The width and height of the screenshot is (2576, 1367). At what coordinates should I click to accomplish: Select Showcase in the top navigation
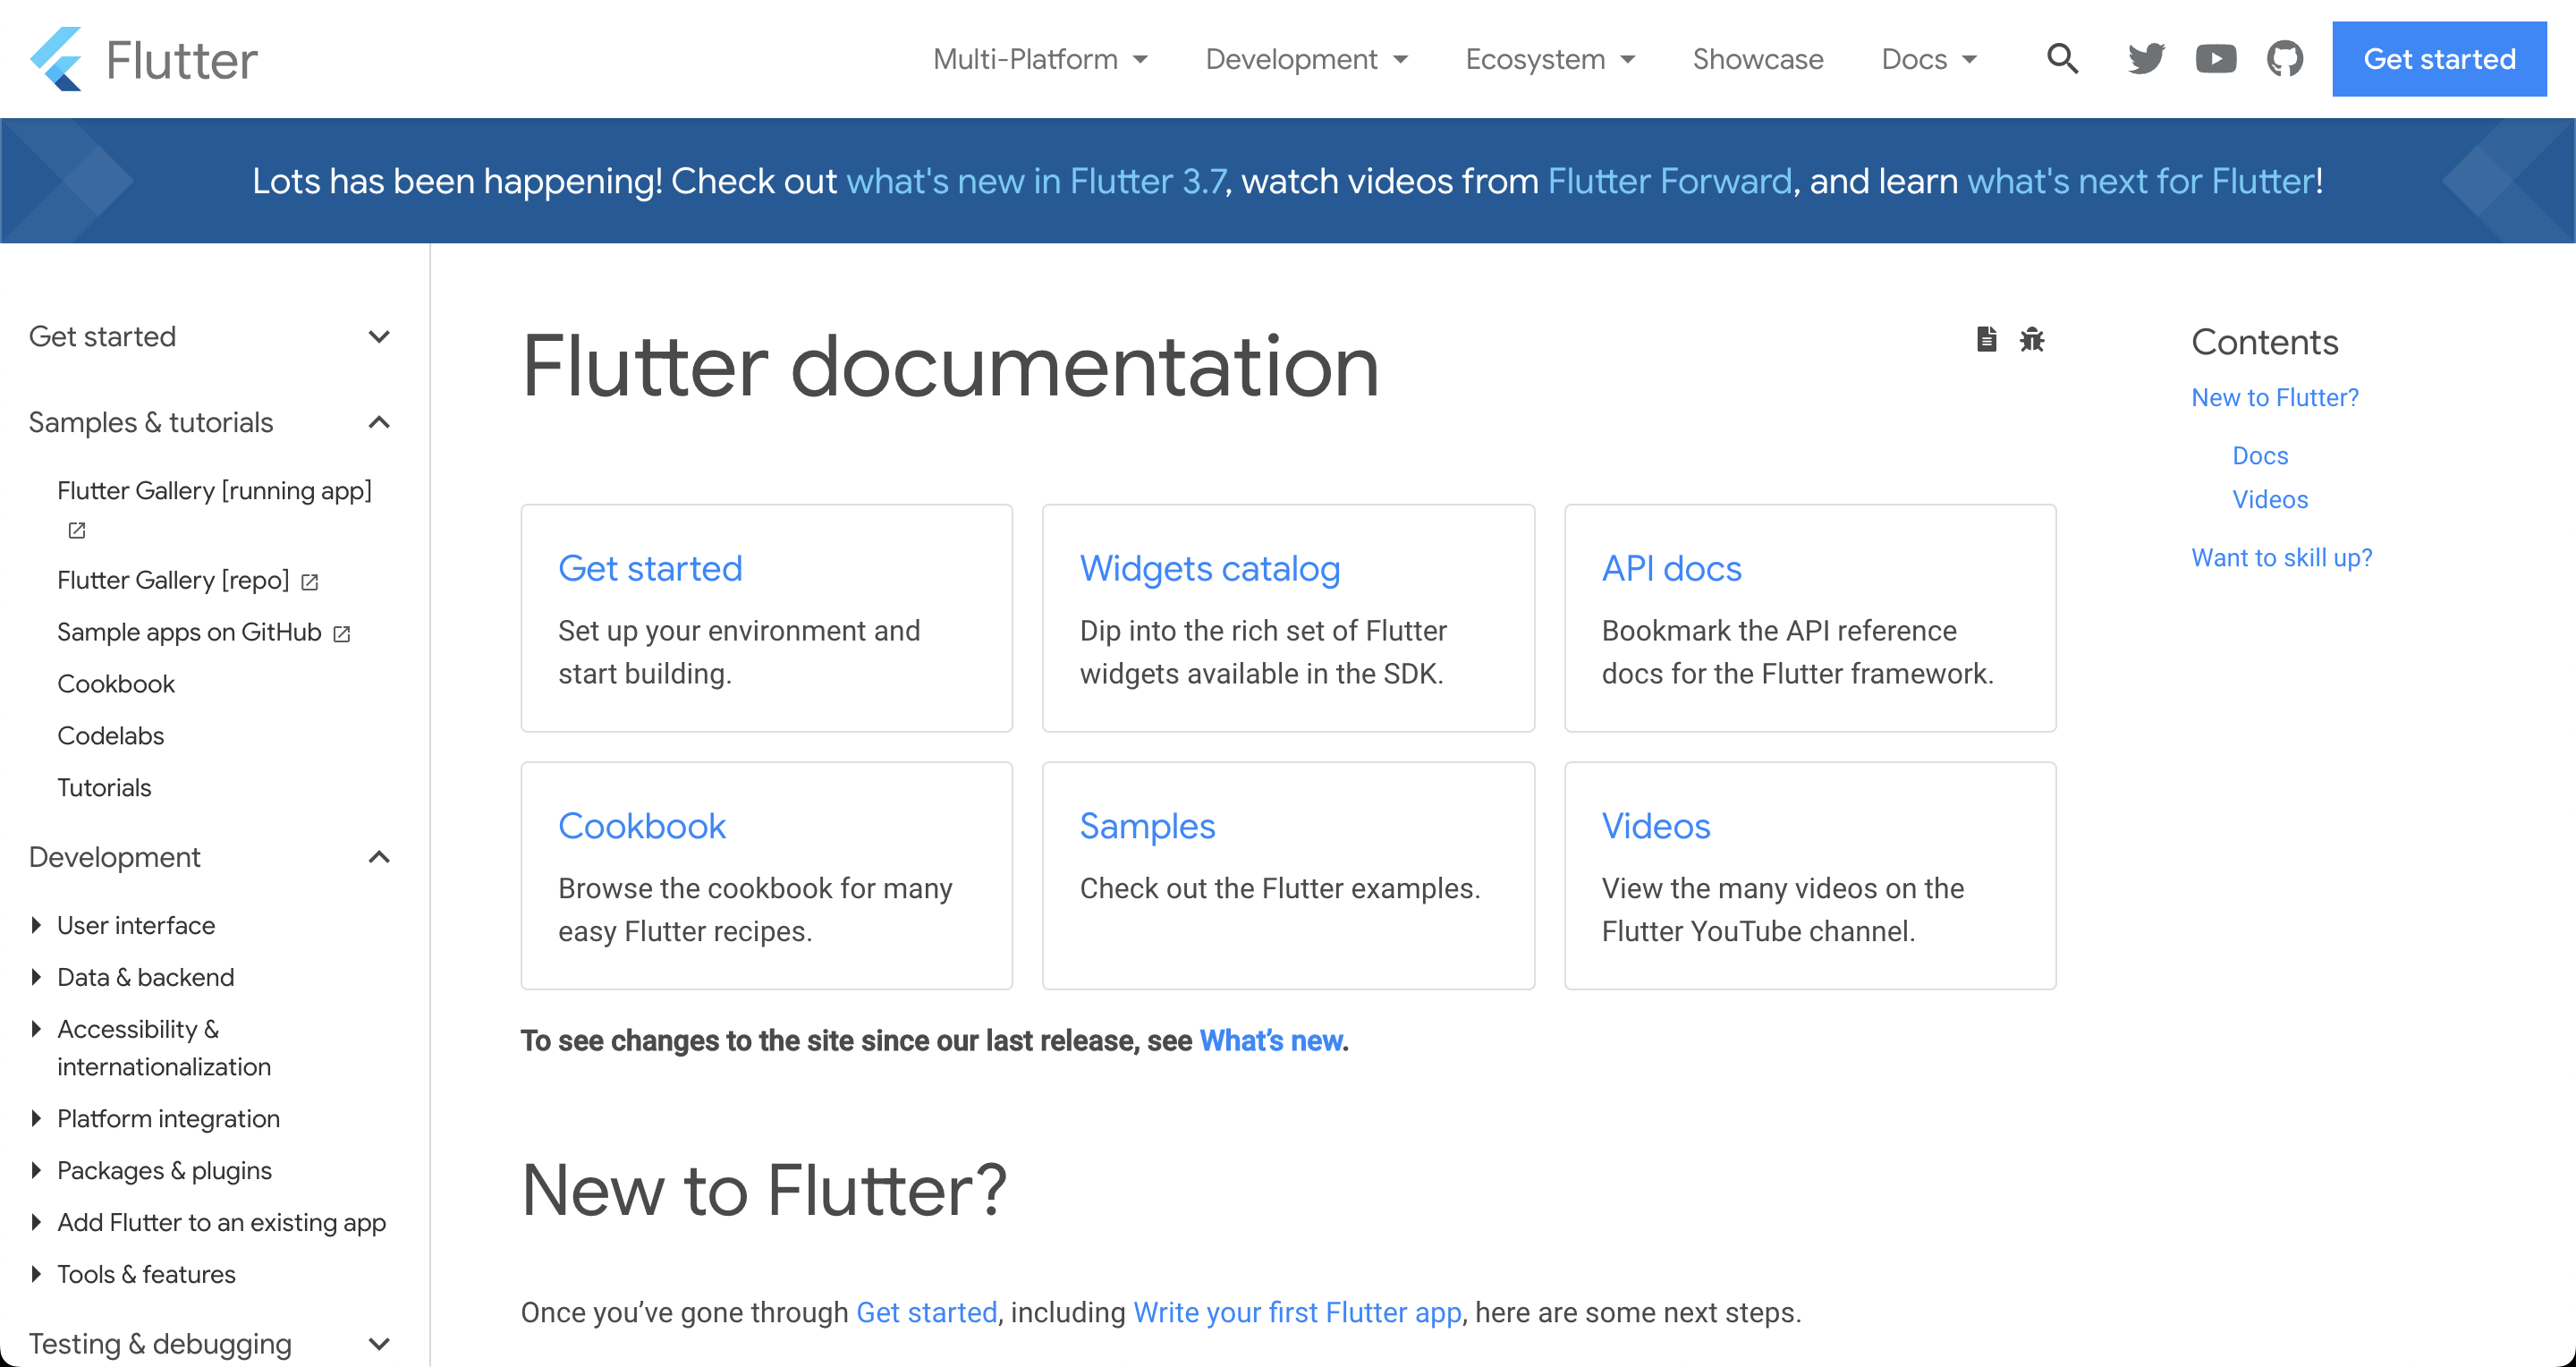point(1757,59)
